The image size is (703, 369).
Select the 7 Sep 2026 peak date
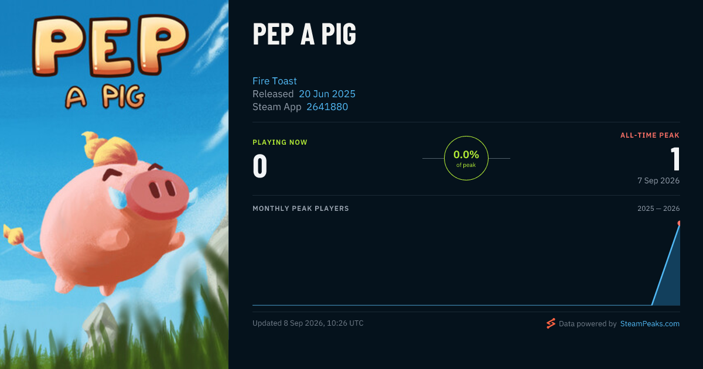(658, 180)
